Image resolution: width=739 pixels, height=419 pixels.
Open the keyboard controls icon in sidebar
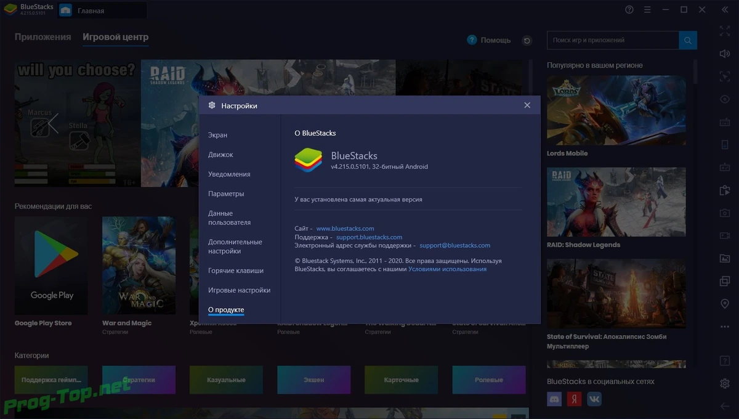point(725,122)
